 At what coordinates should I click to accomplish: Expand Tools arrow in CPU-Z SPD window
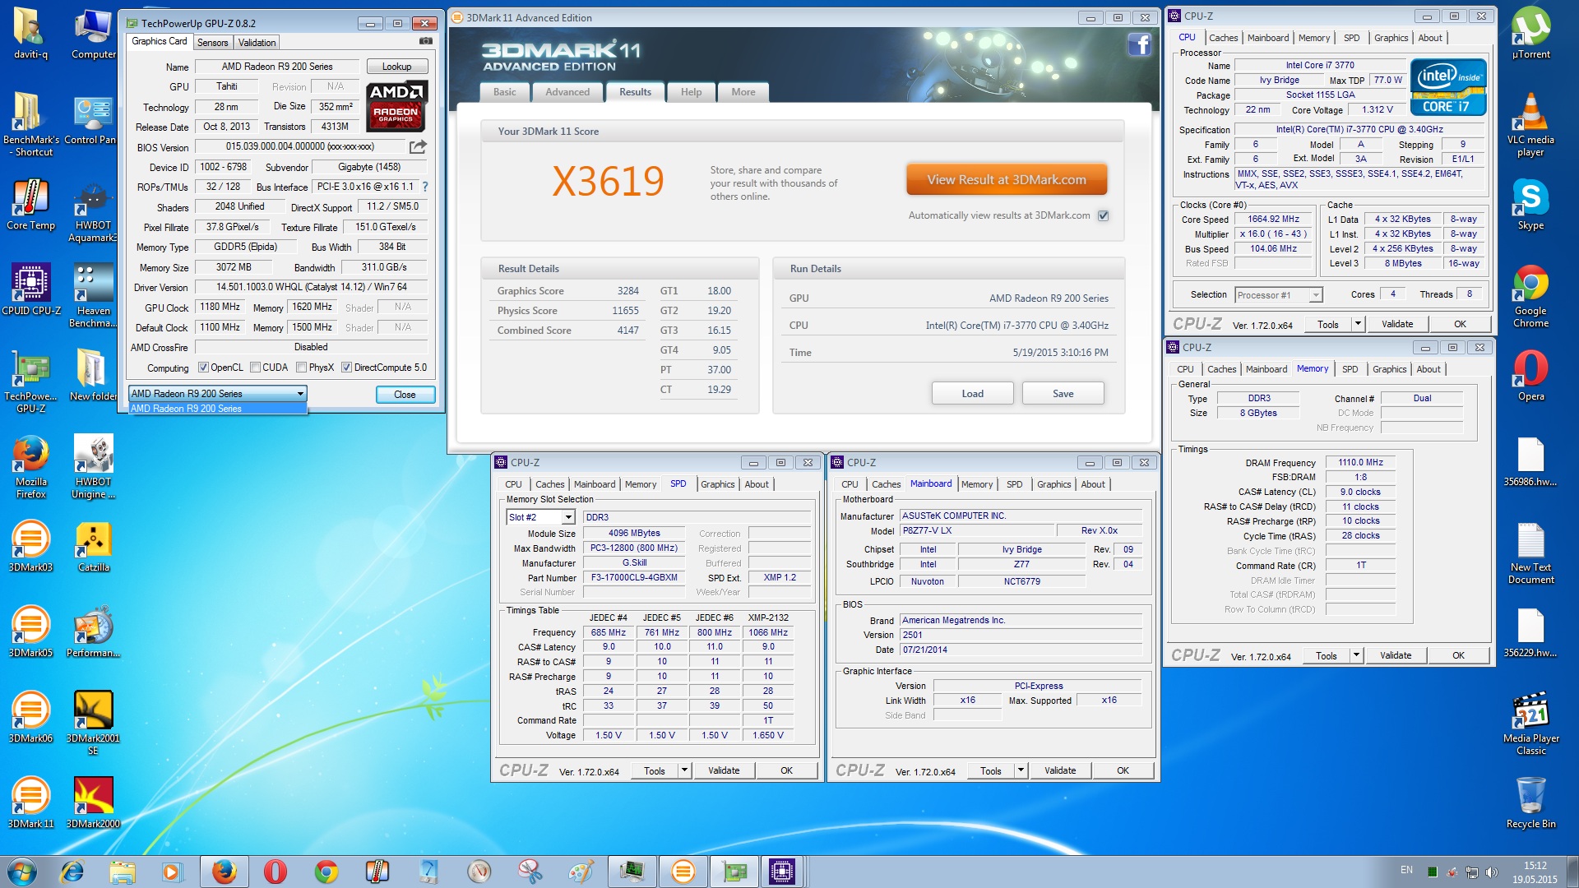tap(684, 770)
